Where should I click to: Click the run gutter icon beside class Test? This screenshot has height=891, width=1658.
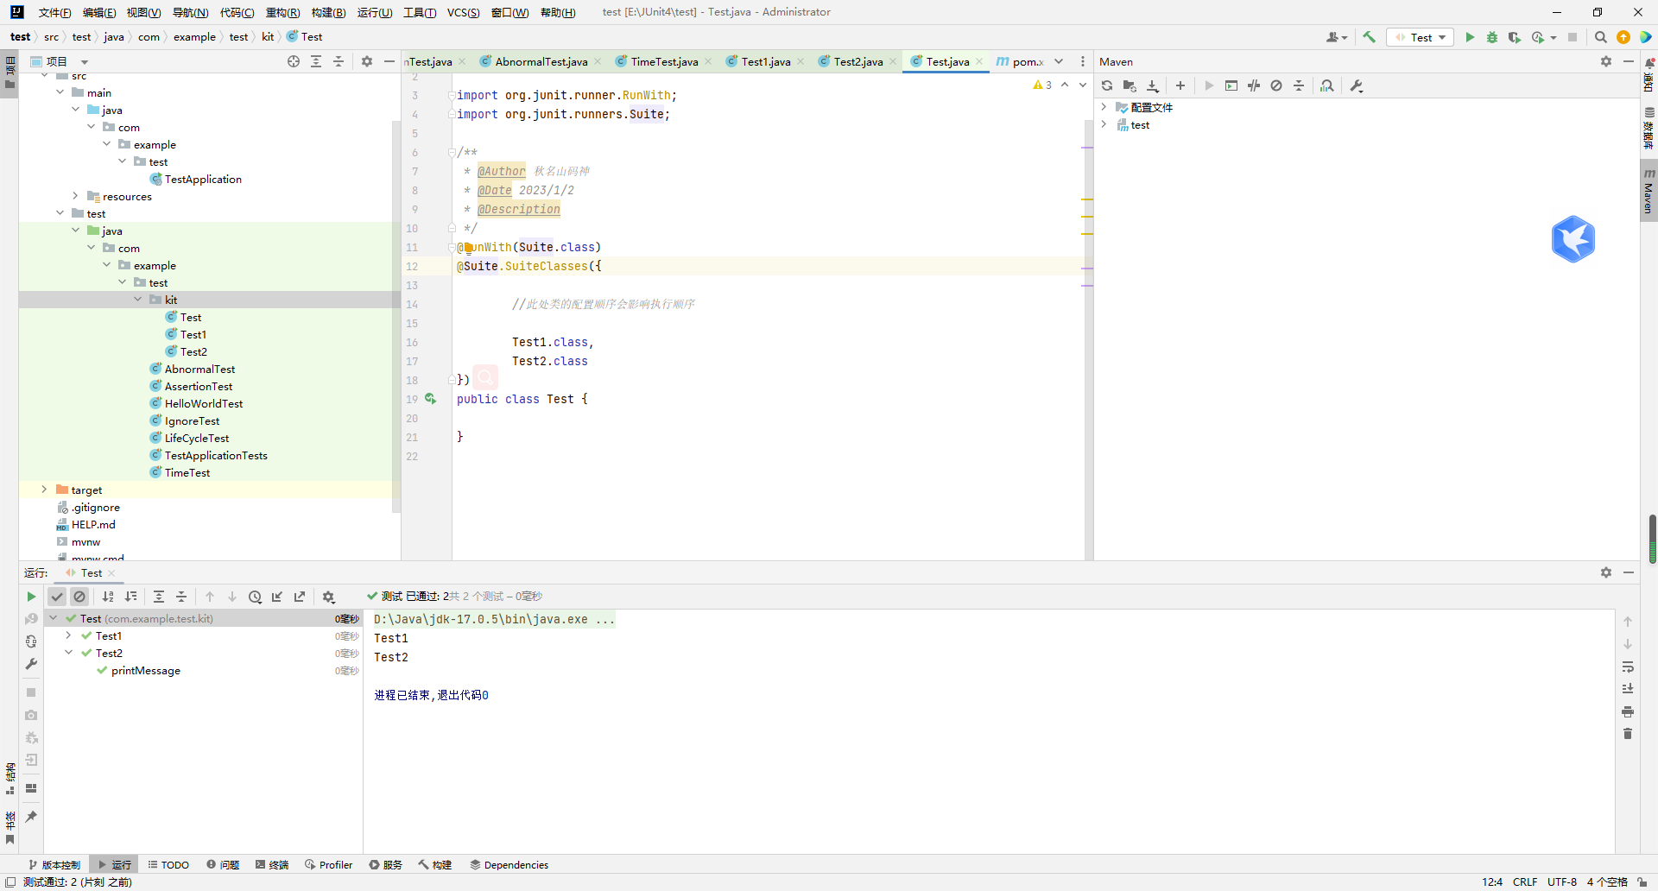click(x=430, y=399)
